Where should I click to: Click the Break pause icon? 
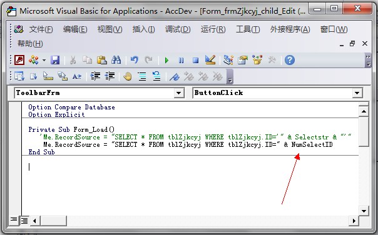coord(181,60)
